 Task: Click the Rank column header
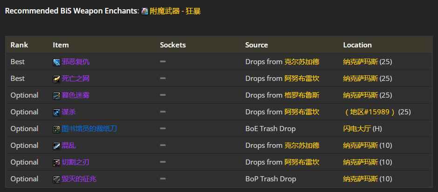19,45
